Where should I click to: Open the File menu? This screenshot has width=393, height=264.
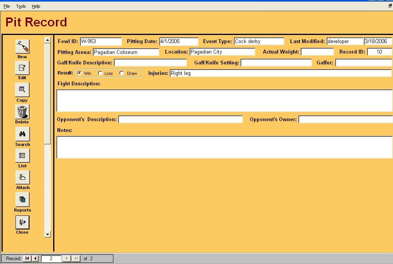[x=7, y=6]
